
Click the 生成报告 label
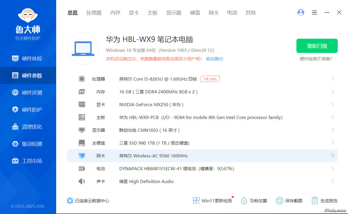tap(329, 201)
